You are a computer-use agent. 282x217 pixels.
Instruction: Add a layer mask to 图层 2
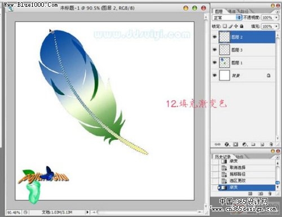pos(236,144)
